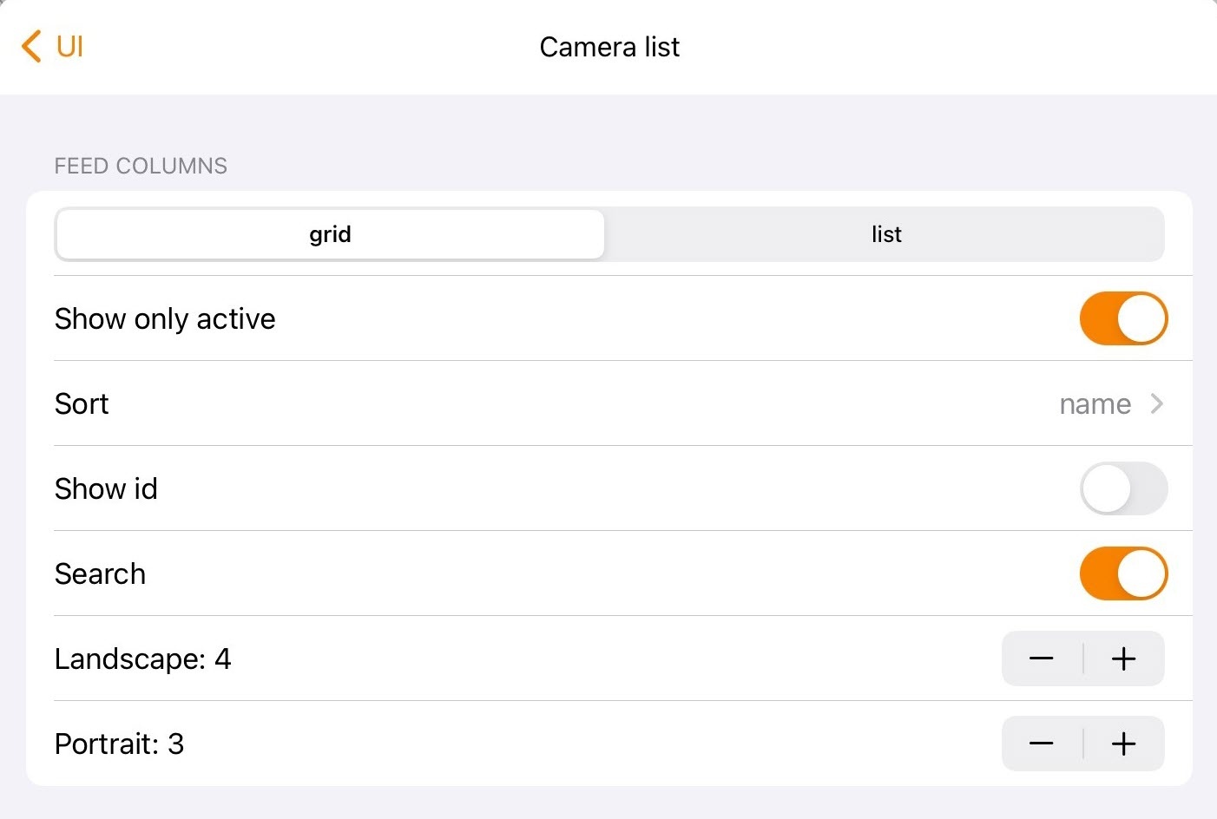Enable the Show id switch
This screenshot has height=819, width=1217.
[x=1122, y=488]
